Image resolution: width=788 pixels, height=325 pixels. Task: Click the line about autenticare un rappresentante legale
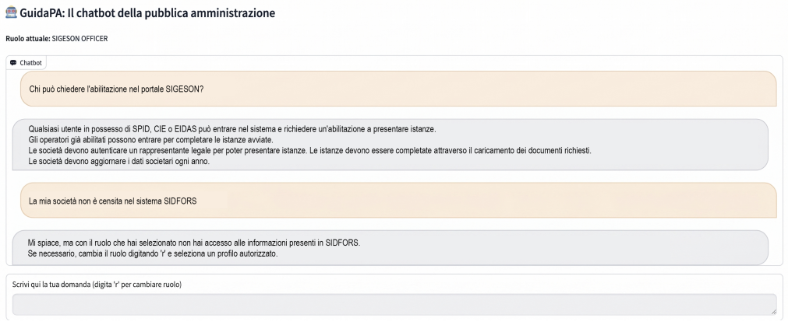(310, 151)
